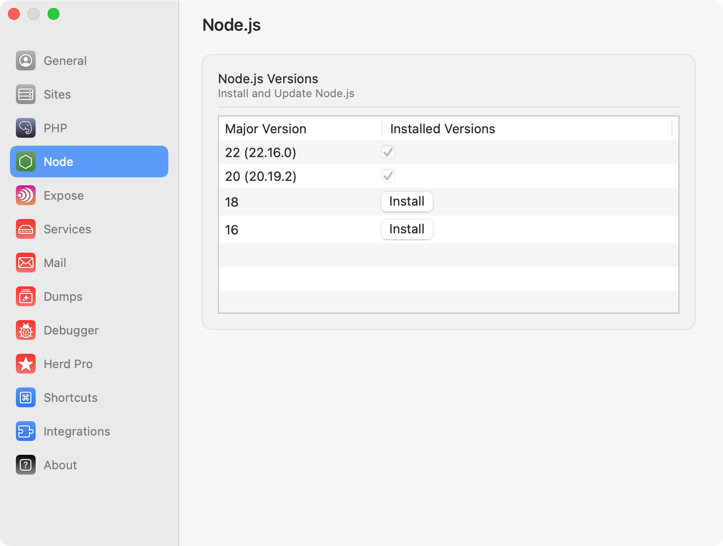Open the Expose section label
The image size is (723, 546).
64,196
